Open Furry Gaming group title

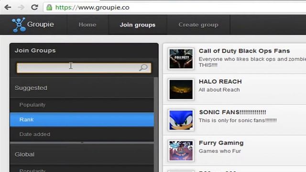(x=221, y=143)
